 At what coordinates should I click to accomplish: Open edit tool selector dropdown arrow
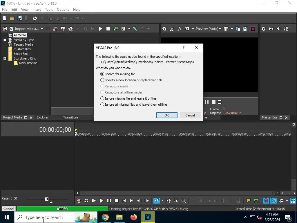[x=162, y=201]
